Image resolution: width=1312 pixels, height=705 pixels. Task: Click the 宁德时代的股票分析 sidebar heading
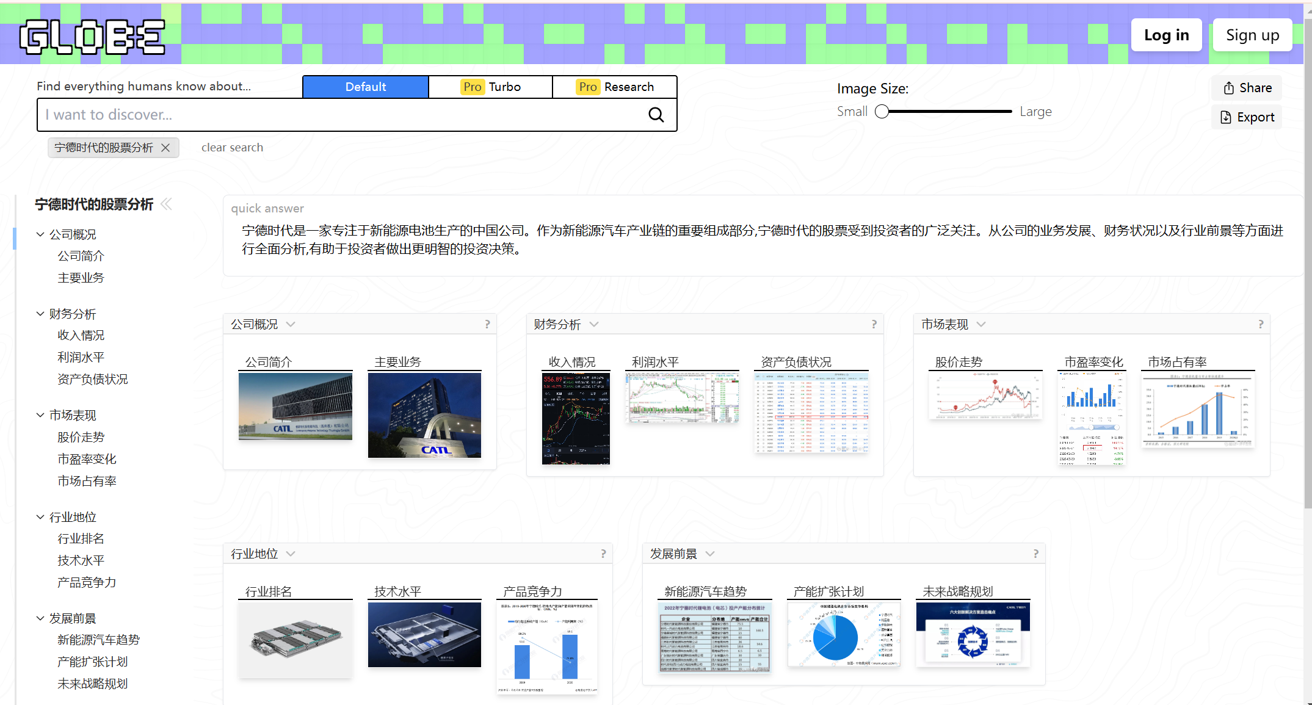tap(94, 204)
